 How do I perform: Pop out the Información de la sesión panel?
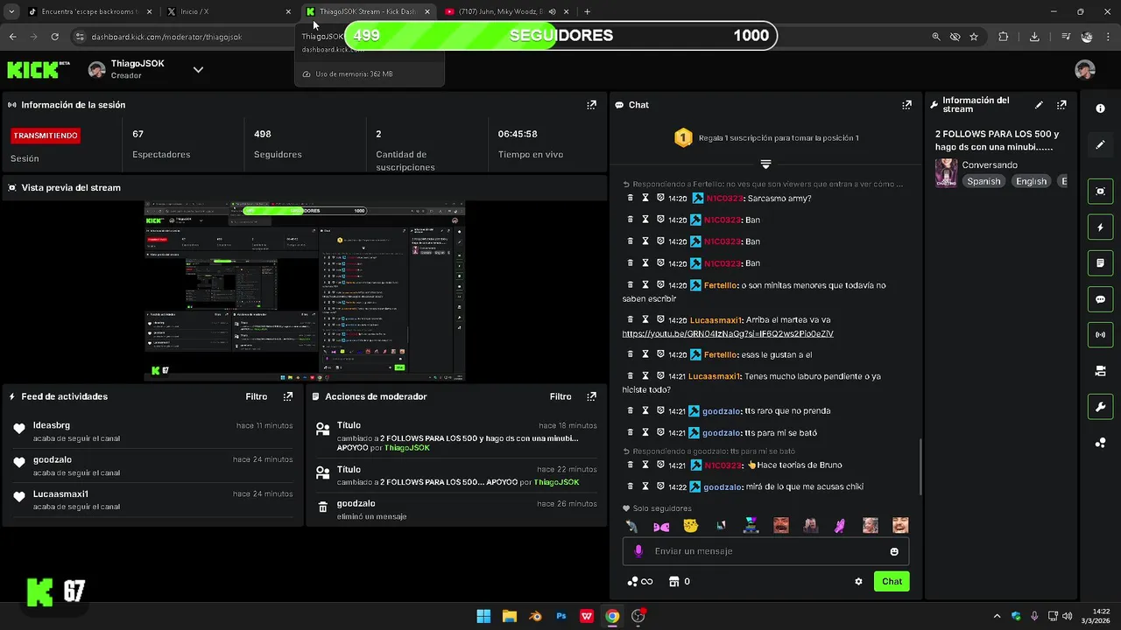point(591,105)
